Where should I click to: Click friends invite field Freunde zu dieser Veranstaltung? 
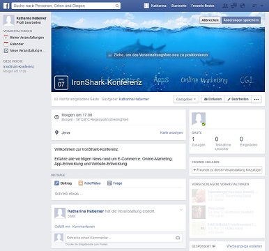227,170
